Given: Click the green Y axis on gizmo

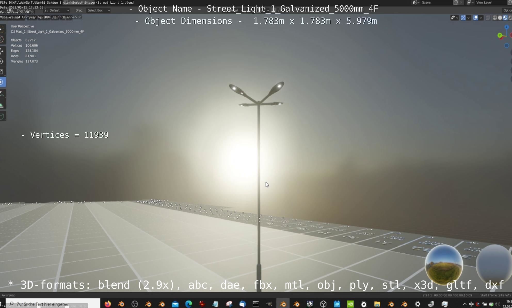Looking at the screenshot, I should tap(500, 35).
